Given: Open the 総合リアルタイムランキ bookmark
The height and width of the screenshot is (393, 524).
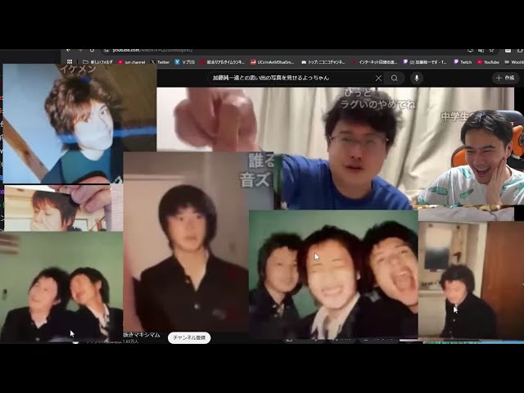Looking at the screenshot, I should coord(222,62).
